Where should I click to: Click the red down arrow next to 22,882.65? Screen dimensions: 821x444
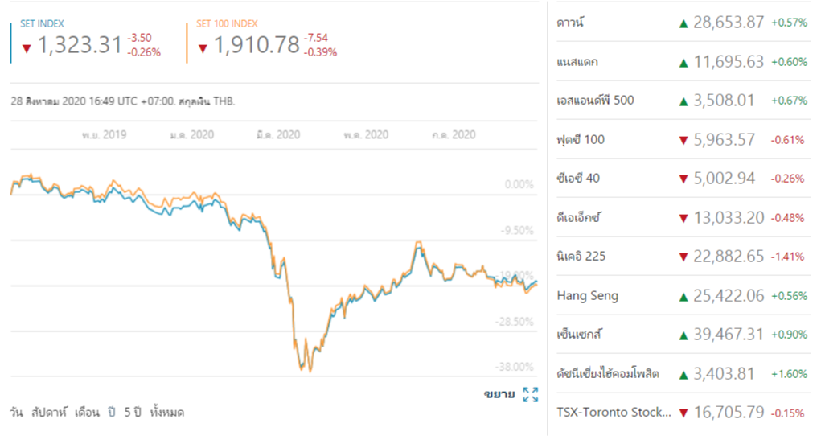[683, 257]
